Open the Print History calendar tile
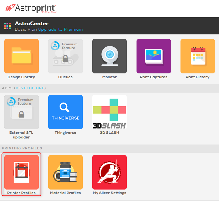 point(198,56)
